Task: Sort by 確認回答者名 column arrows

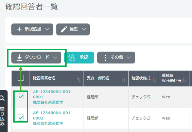Action: pyautogui.click(x=79, y=80)
